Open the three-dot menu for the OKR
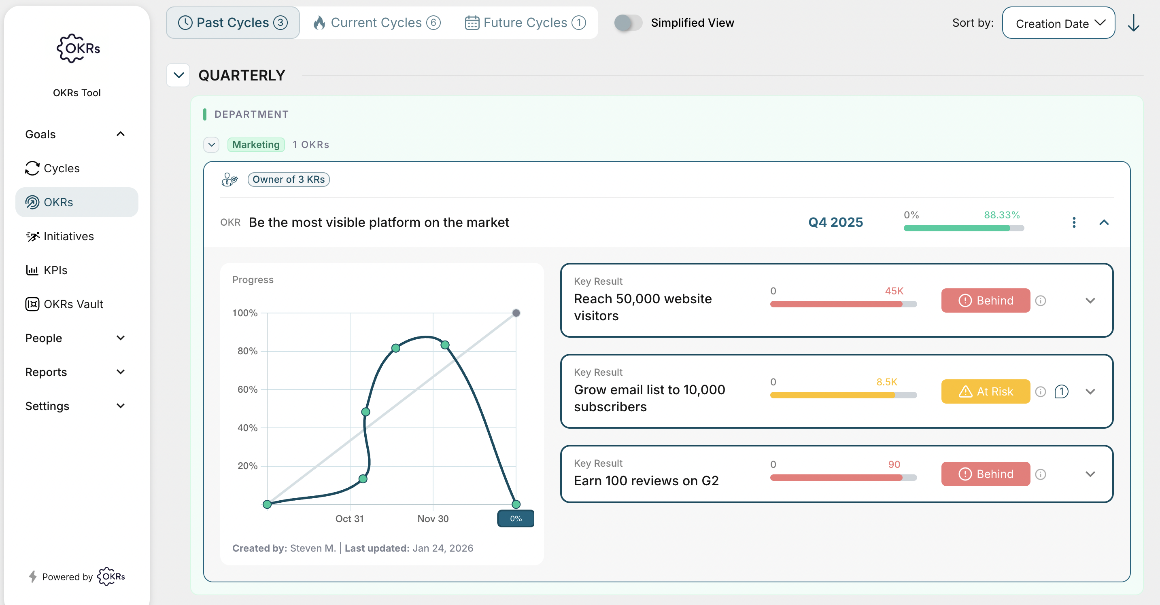Image resolution: width=1160 pixels, height=605 pixels. pos(1074,223)
